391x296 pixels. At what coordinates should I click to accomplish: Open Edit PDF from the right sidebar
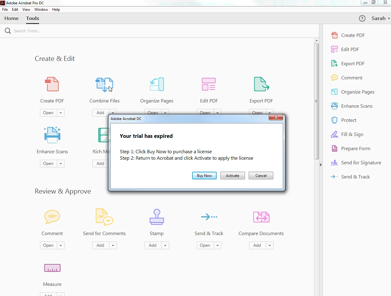pyautogui.click(x=345, y=49)
